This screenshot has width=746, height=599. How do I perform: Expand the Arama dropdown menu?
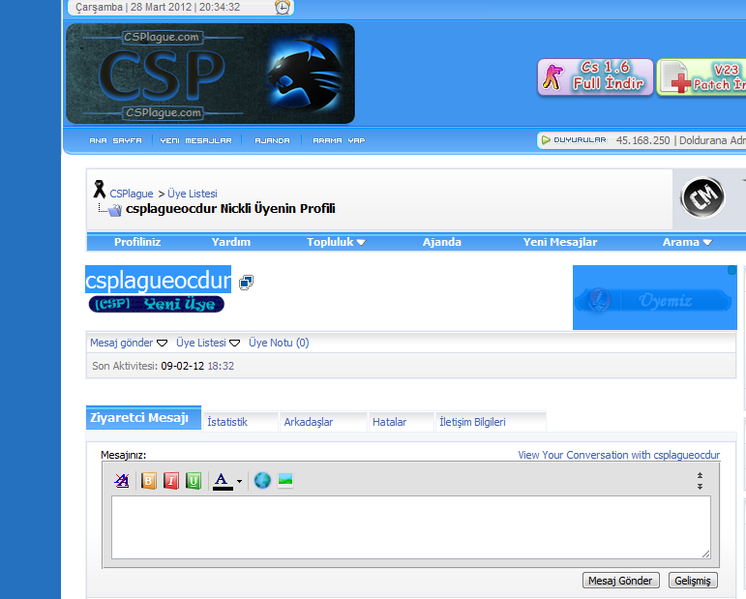click(687, 242)
